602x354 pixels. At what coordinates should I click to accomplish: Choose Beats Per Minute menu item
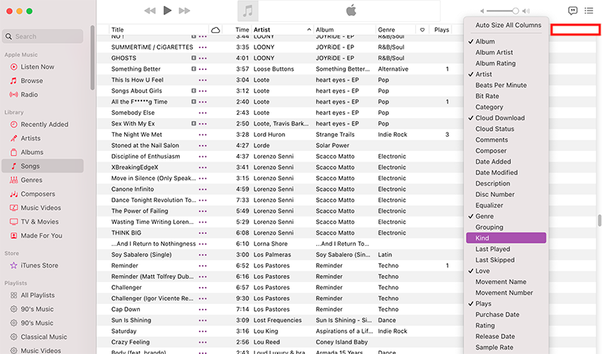506,85
